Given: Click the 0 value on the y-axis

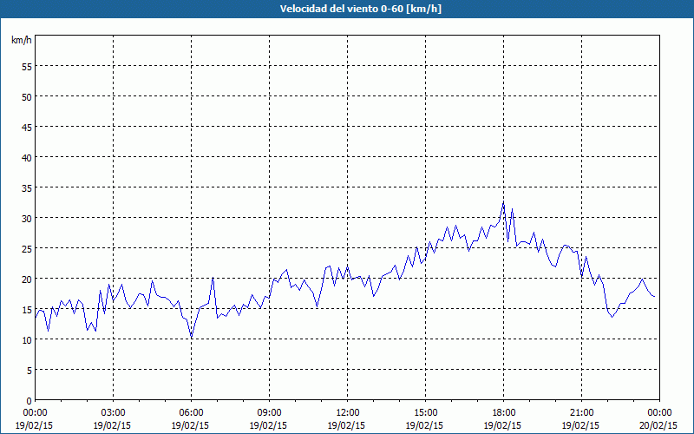Looking at the screenshot, I should coord(29,401).
